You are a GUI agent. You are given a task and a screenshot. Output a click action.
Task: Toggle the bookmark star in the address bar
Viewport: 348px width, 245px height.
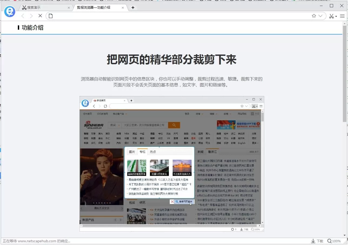[314, 16]
